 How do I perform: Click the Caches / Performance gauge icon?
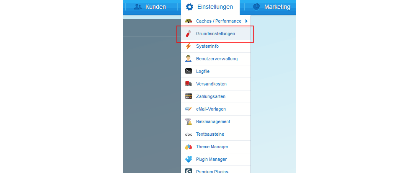189,21
